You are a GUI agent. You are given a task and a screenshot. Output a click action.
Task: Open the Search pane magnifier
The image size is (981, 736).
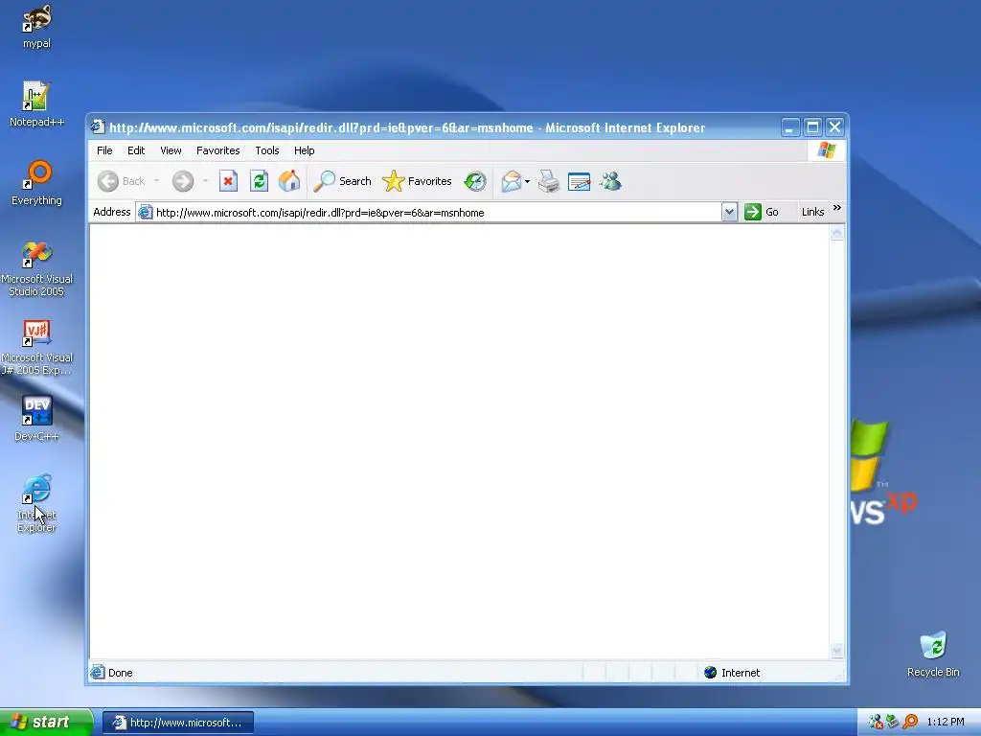pyautogui.click(x=324, y=181)
